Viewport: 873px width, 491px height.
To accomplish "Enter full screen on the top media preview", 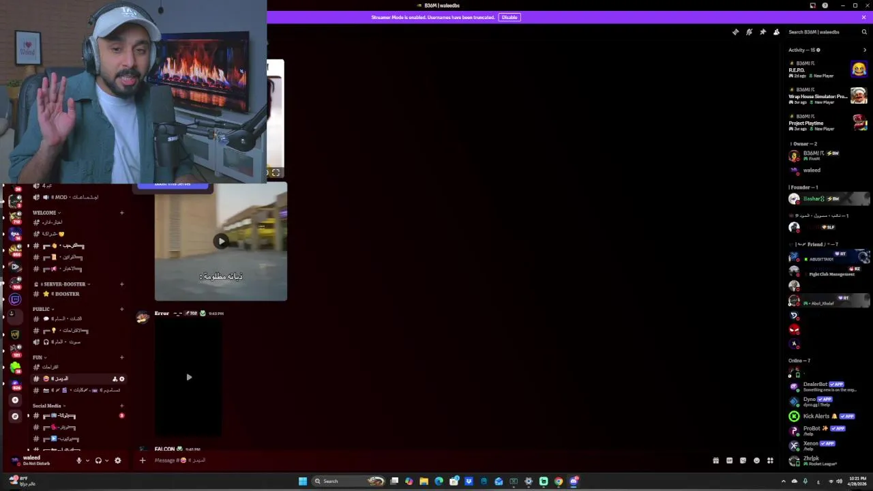I will click(276, 173).
